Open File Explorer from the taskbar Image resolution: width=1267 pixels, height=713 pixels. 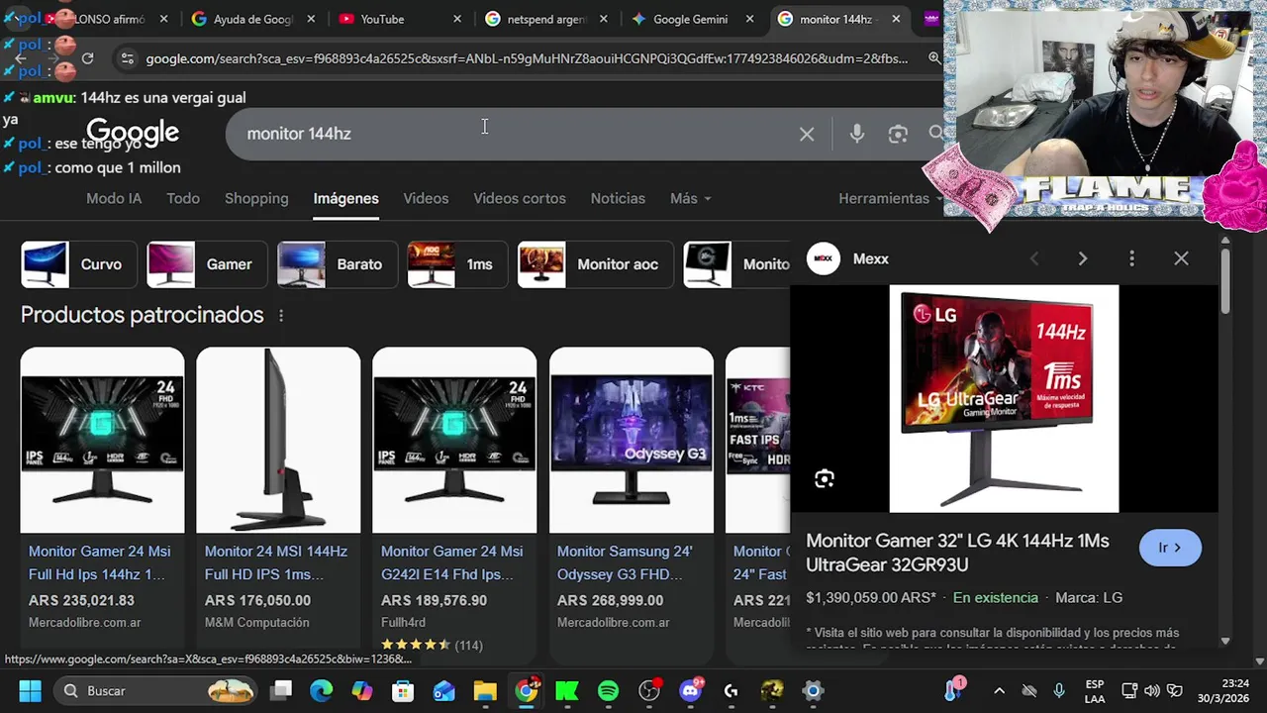pyautogui.click(x=484, y=690)
